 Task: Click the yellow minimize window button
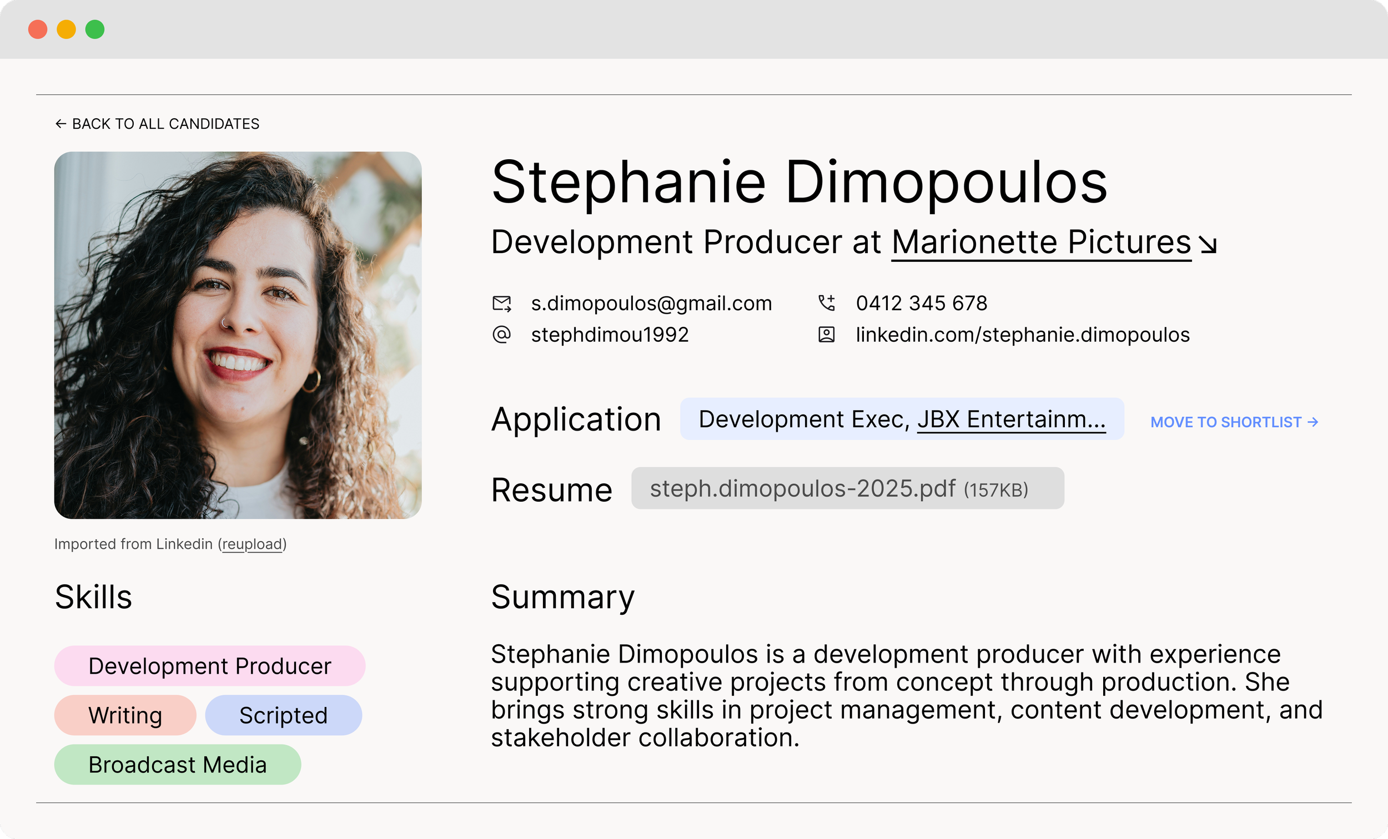tap(67, 29)
